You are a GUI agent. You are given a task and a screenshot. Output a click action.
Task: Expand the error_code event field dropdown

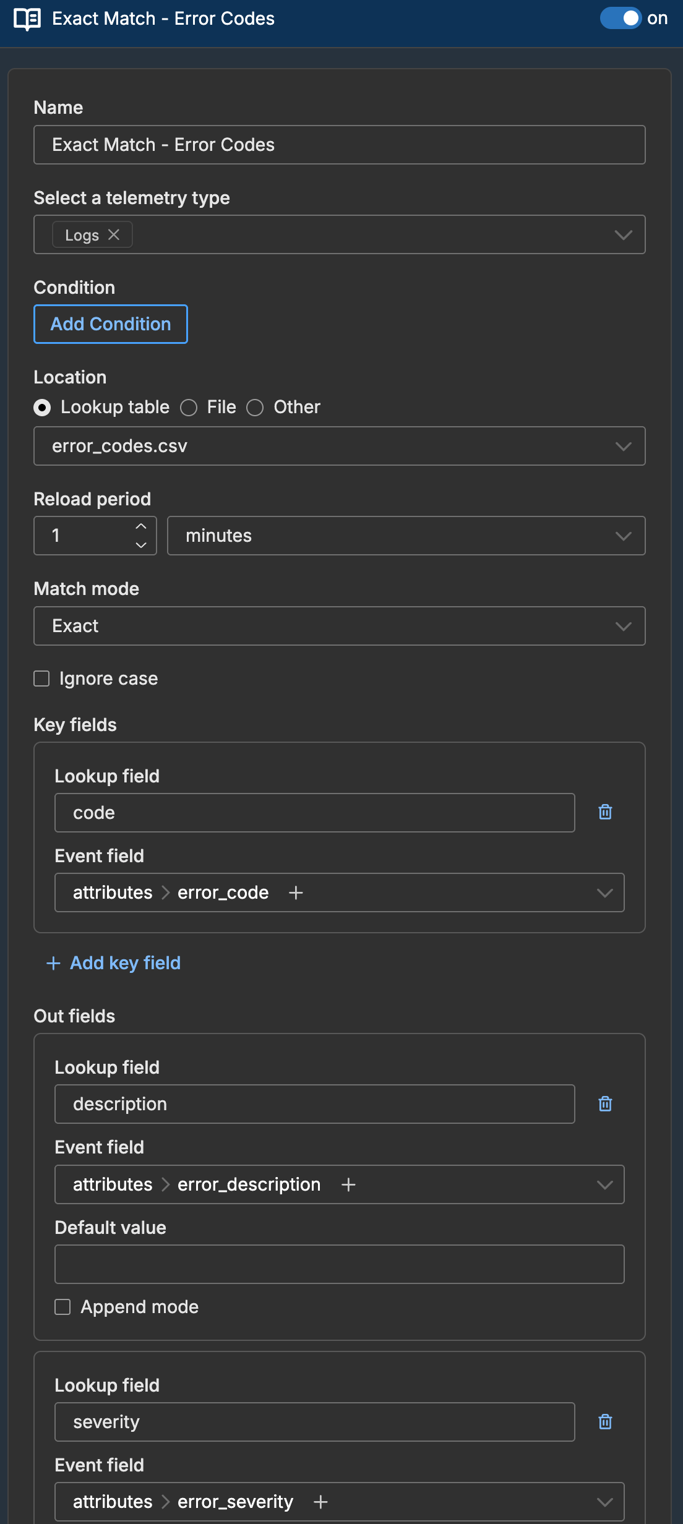[x=604, y=893]
